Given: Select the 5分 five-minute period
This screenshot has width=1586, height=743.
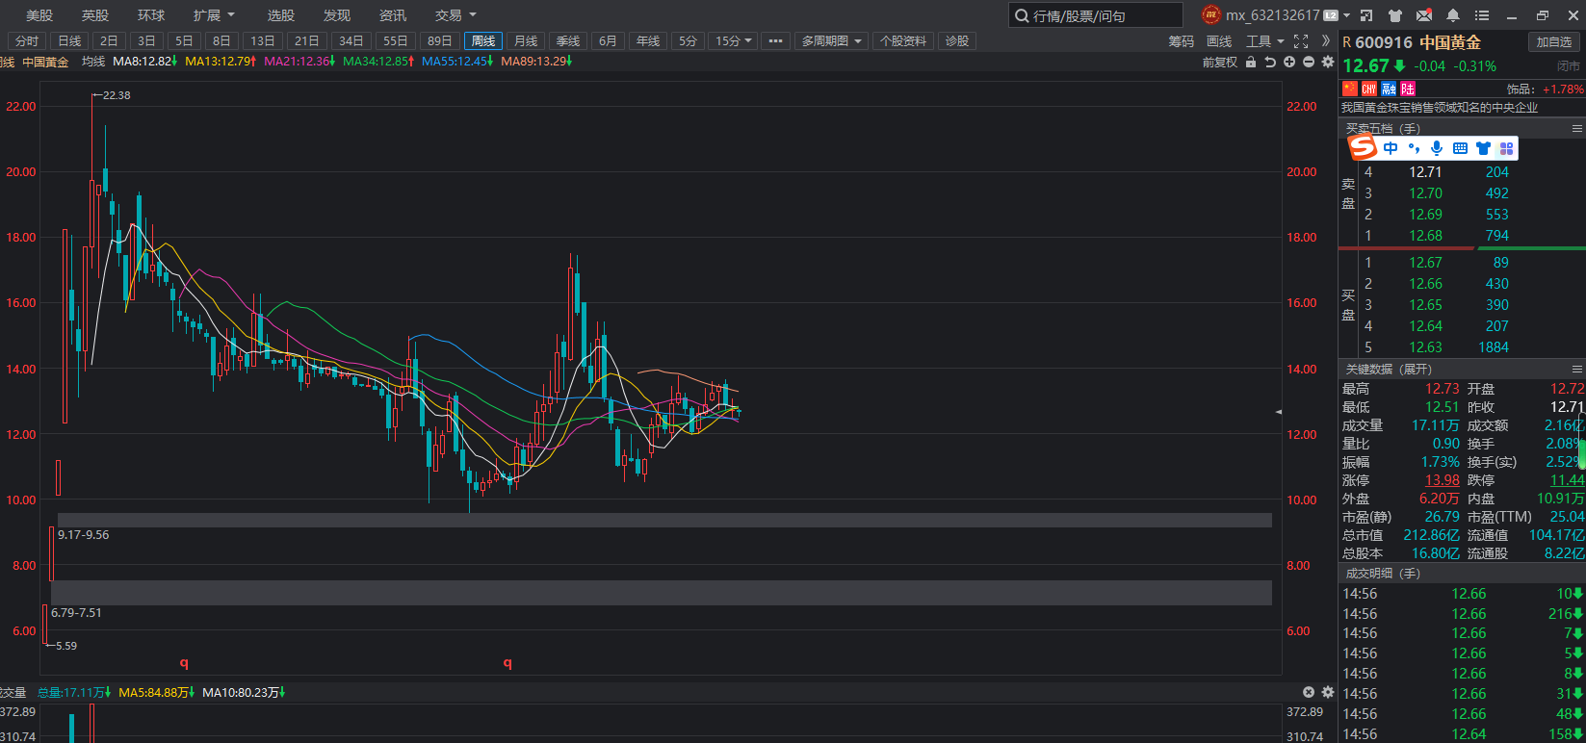Looking at the screenshot, I should coord(688,41).
